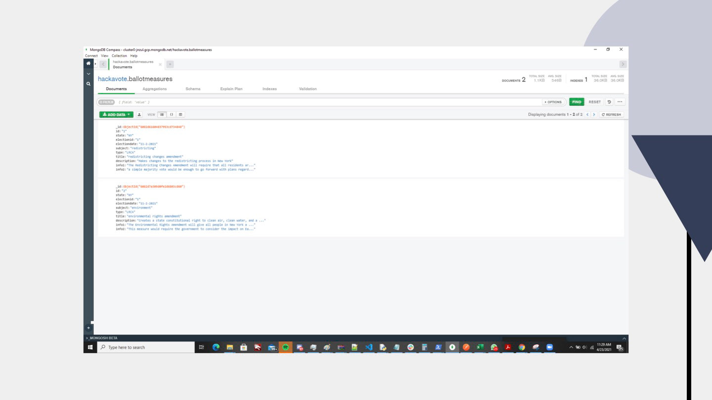Launch Microsoft Edge from taskbar
Image resolution: width=712 pixels, height=400 pixels.
pos(216,348)
